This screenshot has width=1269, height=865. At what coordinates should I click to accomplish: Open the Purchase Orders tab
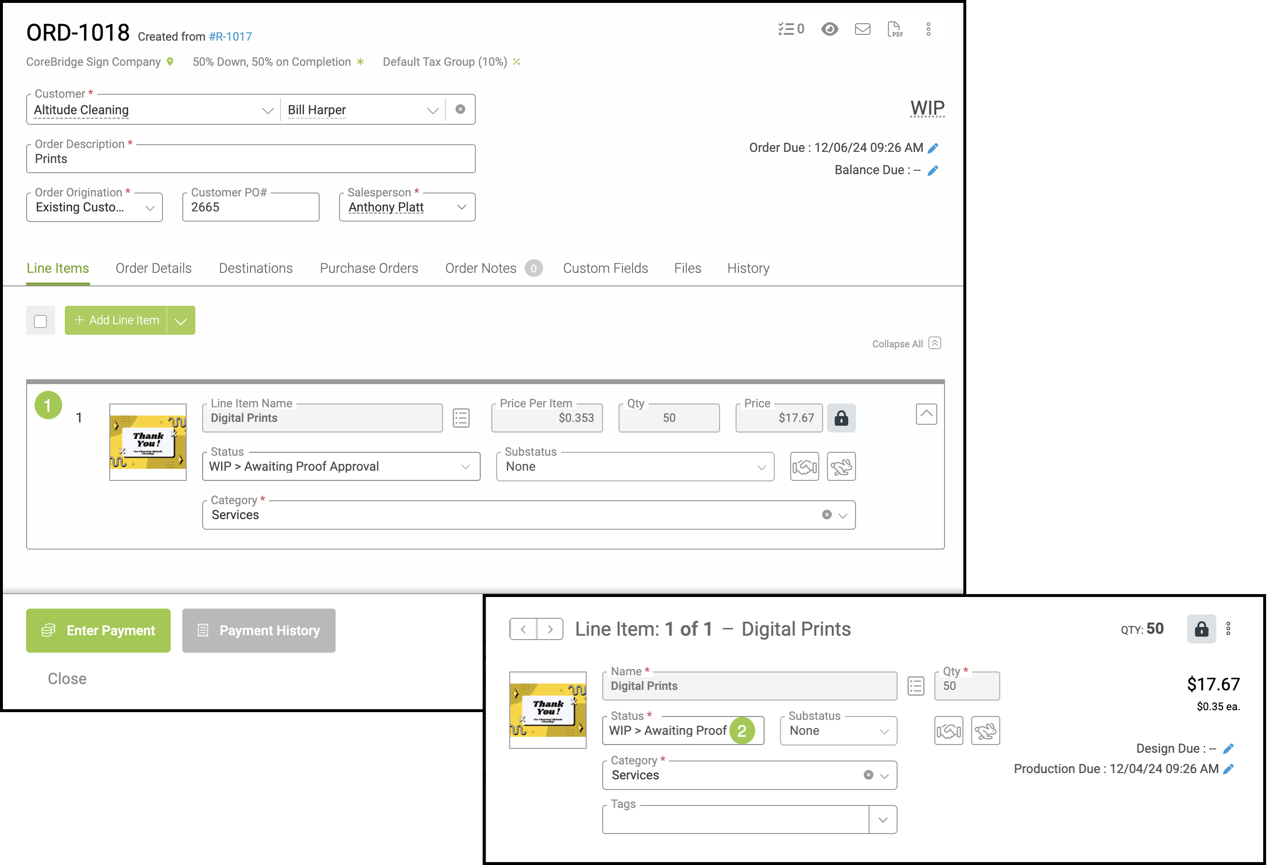pos(369,268)
